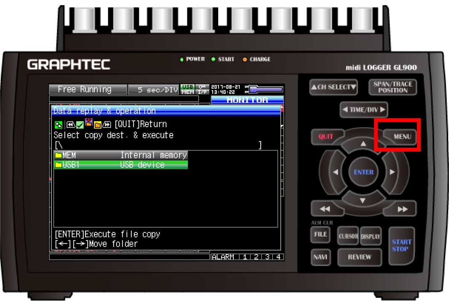Select the MEM Internal memory row
This screenshot has width=449, height=301.
pos(120,155)
